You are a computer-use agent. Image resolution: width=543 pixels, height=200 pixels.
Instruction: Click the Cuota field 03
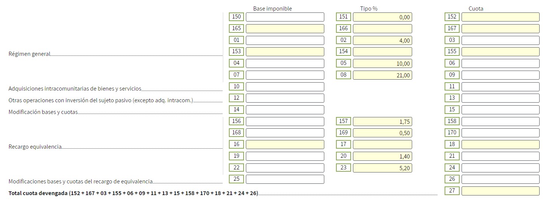click(x=500, y=40)
